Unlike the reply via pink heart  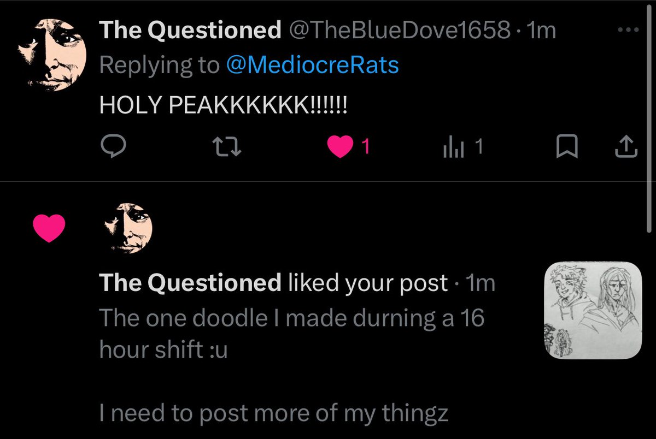(340, 147)
